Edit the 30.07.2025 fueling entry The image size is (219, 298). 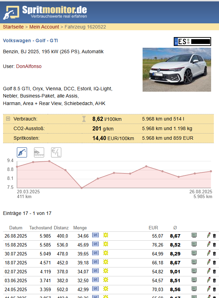[x=209, y=253]
